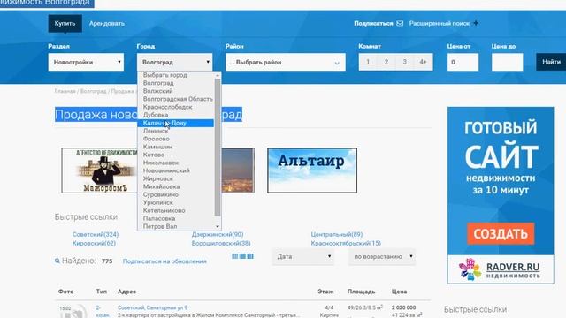This screenshot has height=318, width=566.
Task: Choose Краснослободск in city list
Action: tap(176, 107)
